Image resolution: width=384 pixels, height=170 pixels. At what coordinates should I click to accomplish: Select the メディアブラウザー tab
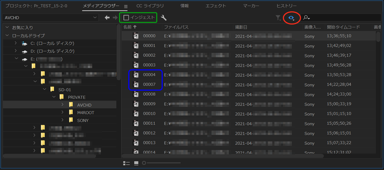(x=101, y=6)
